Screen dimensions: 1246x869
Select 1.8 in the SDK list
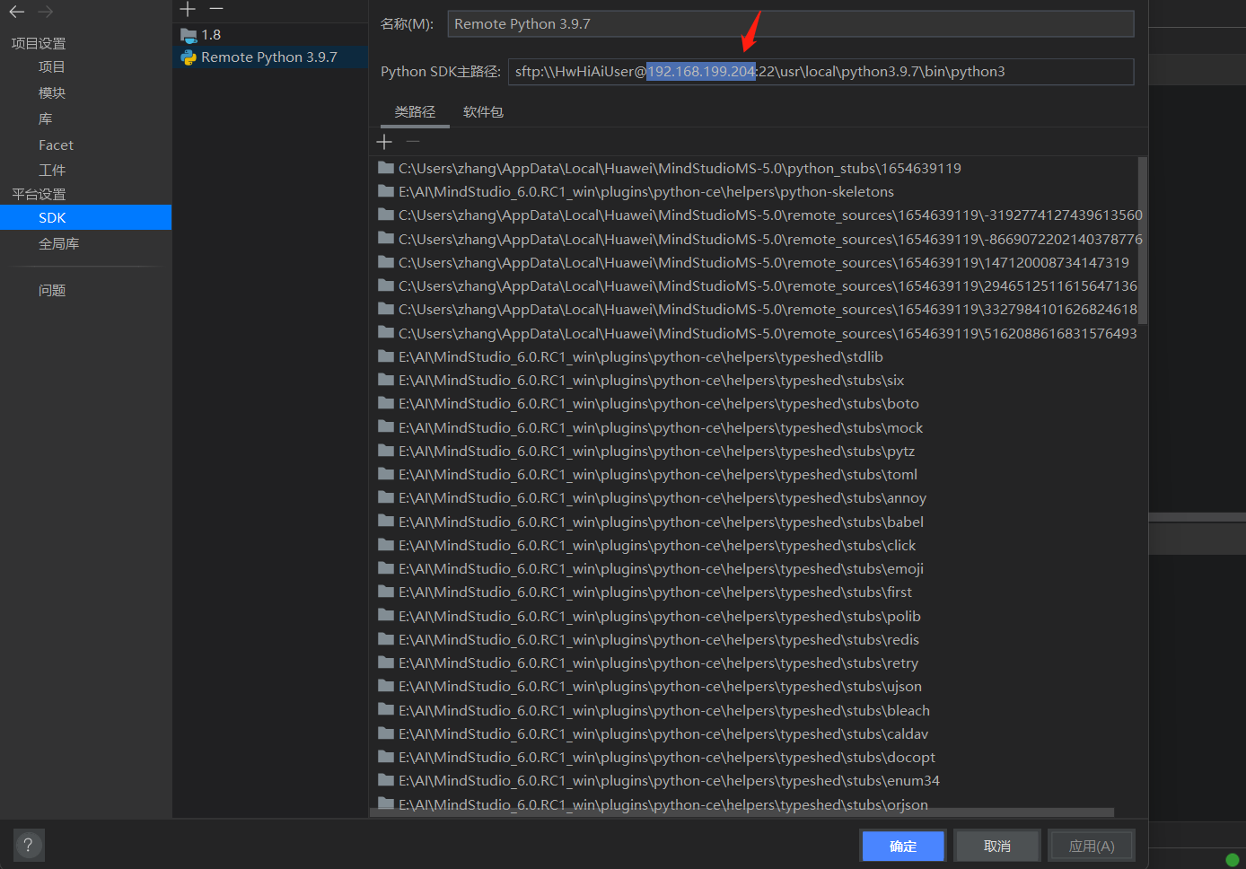click(269, 35)
